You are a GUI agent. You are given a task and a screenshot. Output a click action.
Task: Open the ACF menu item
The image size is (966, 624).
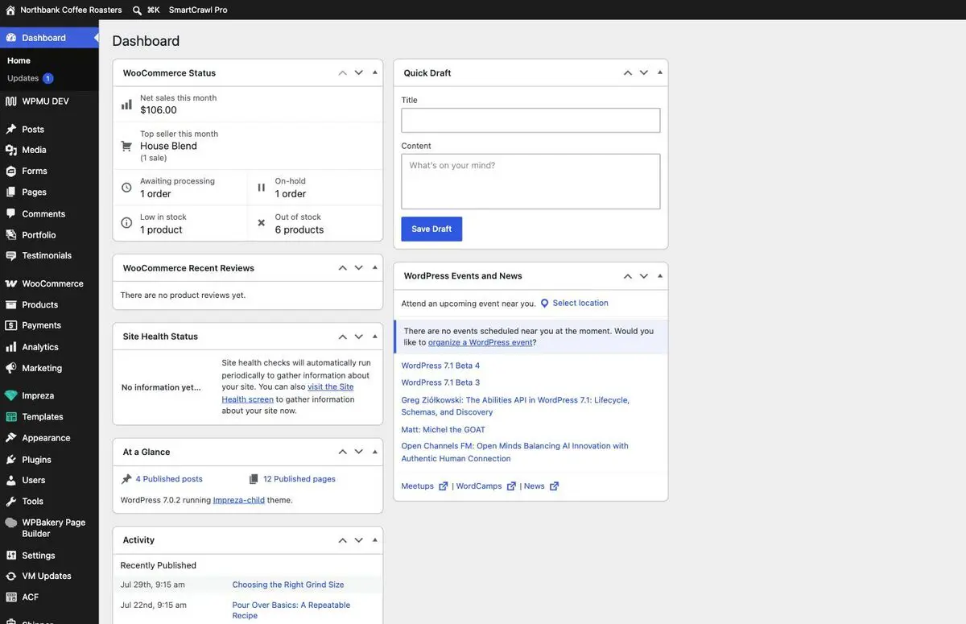(x=49, y=597)
